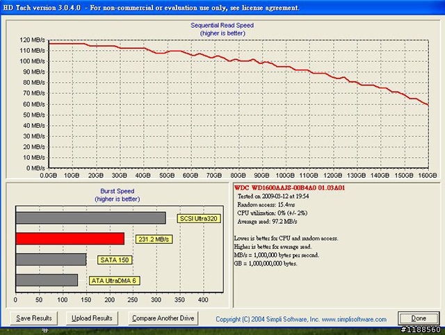This screenshot has height=335, width=445.
Task: Click the drive name WDC WD1600AAJS-00B4A0
Action: click(289, 188)
